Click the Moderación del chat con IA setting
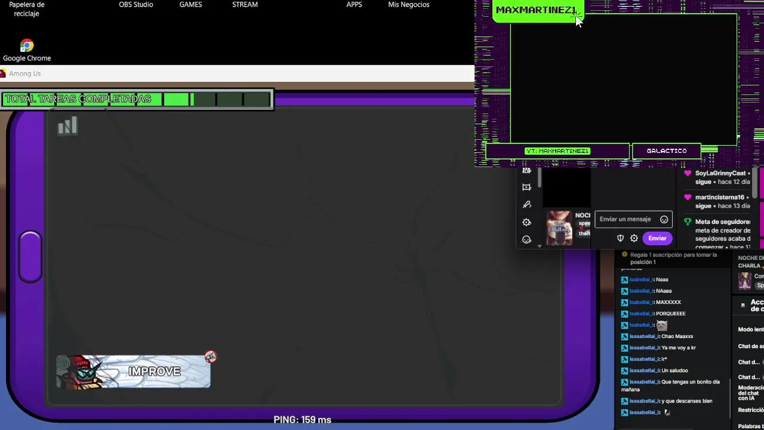 point(751,393)
